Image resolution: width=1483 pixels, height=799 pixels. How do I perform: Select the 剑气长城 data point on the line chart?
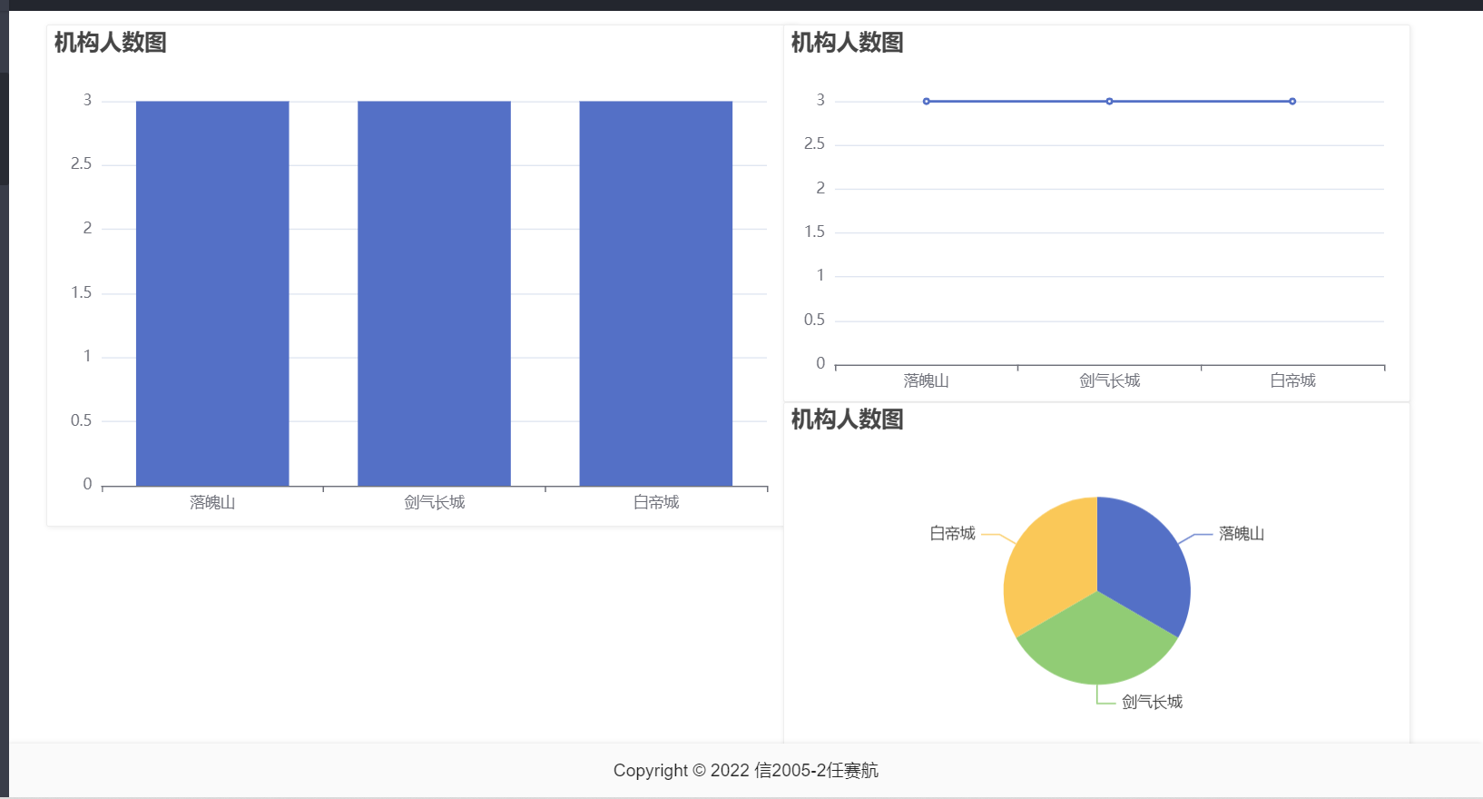(1109, 101)
